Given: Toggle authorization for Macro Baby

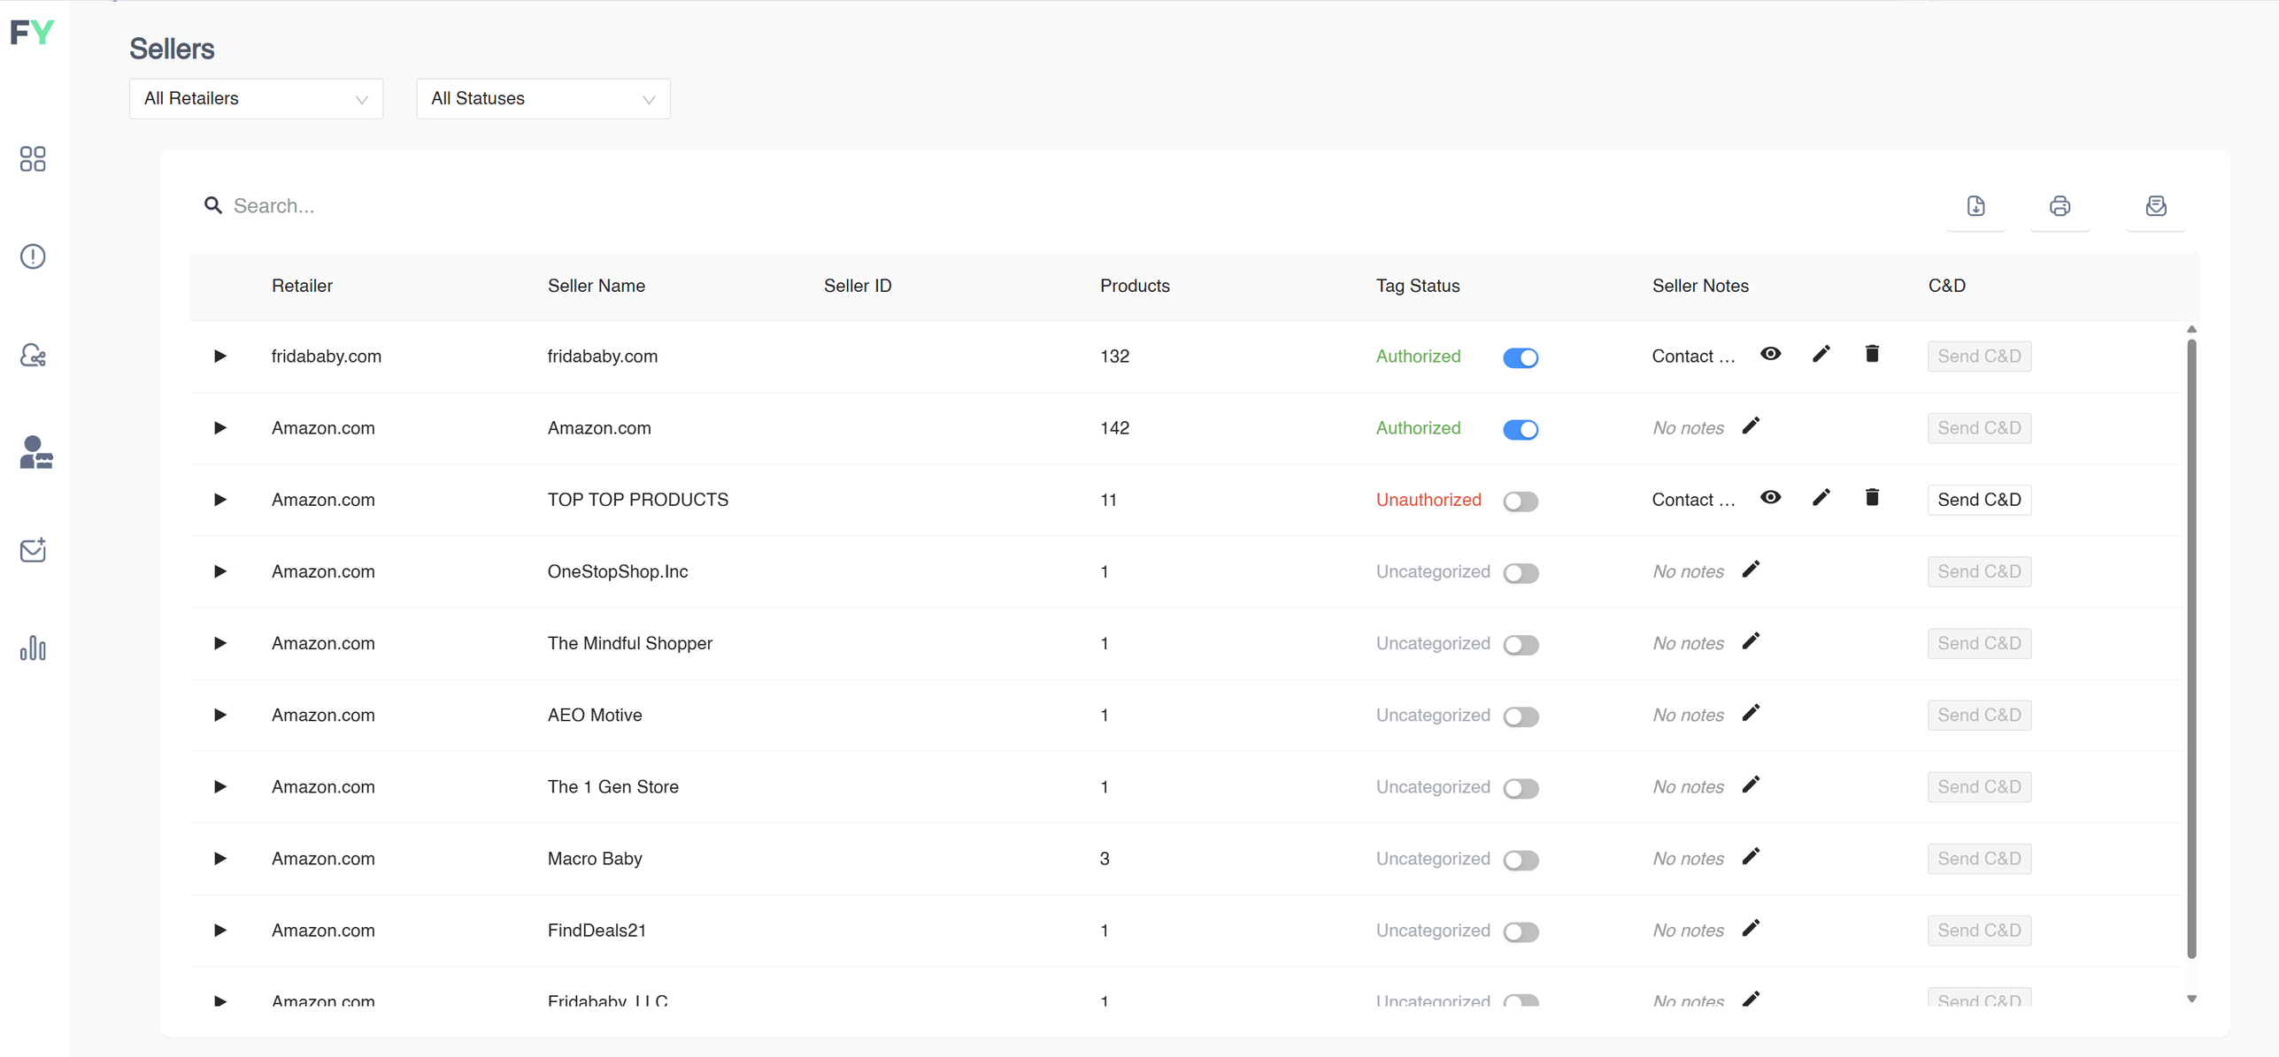Looking at the screenshot, I should click(1521, 860).
